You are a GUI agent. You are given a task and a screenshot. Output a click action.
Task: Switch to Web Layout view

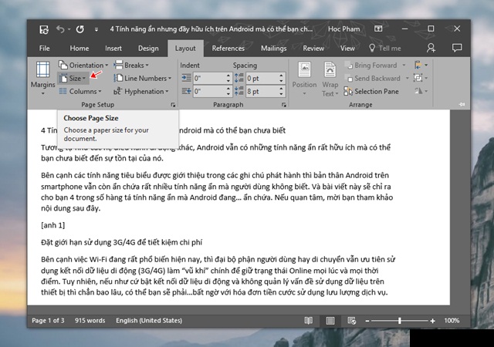(x=351, y=320)
